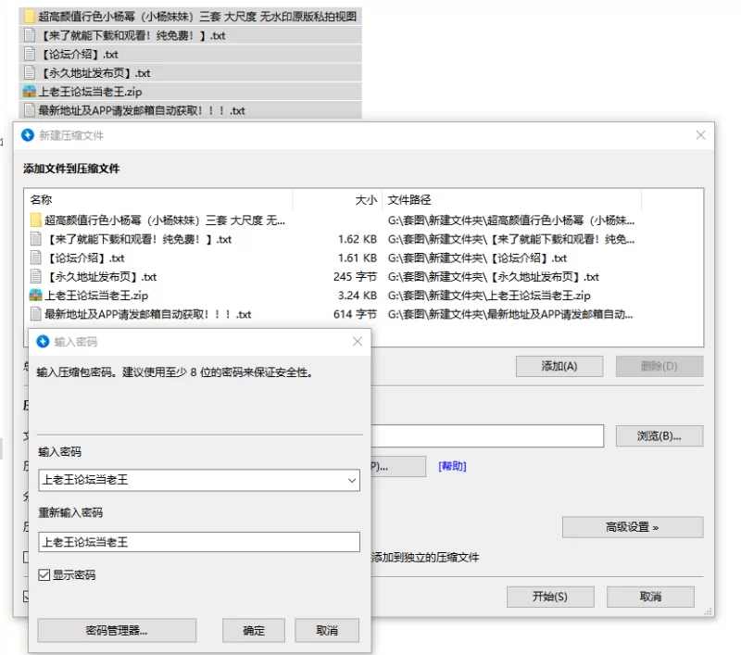The height and width of the screenshot is (655, 741).
Task: Select folder icon in Explorer background file list
Action: [30, 17]
